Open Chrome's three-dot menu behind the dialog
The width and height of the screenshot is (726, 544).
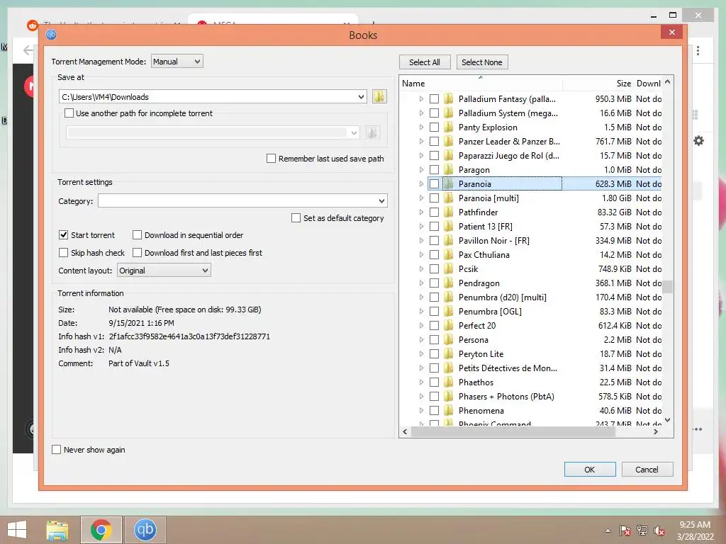point(698,50)
